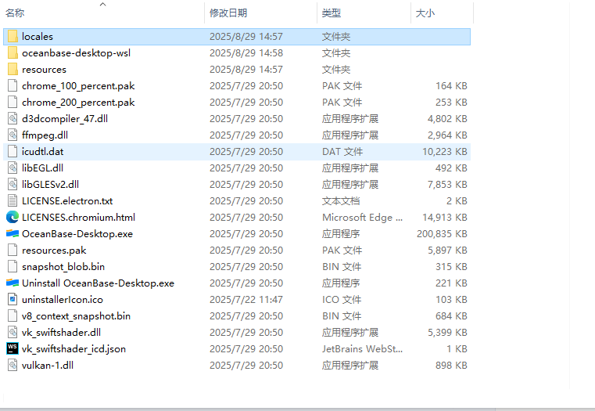Click the ffmpeg.dll file icon
Screen dimensions: 595x411
point(13,135)
